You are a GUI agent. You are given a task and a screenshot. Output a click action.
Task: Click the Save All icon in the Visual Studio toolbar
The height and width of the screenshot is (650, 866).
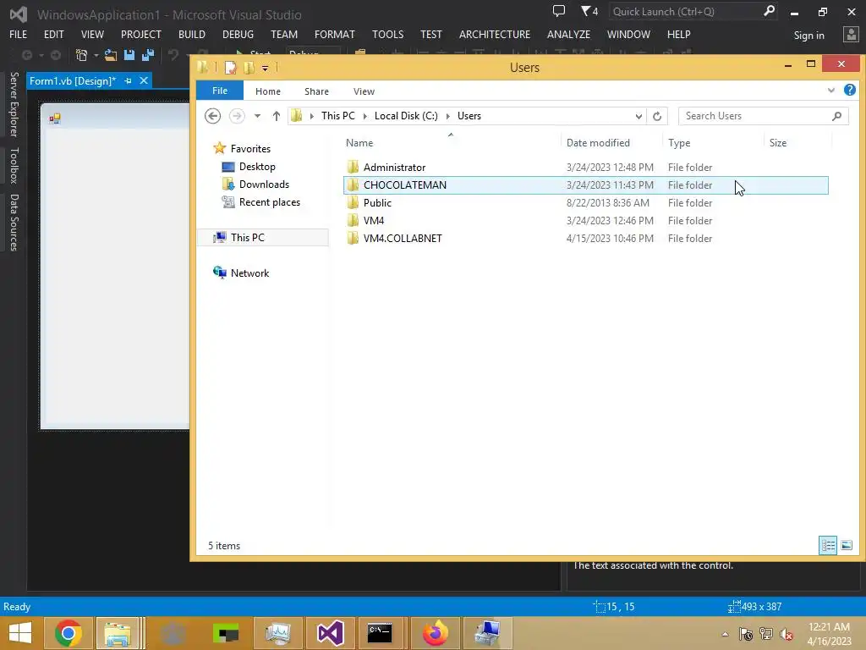[x=148, y=55]
